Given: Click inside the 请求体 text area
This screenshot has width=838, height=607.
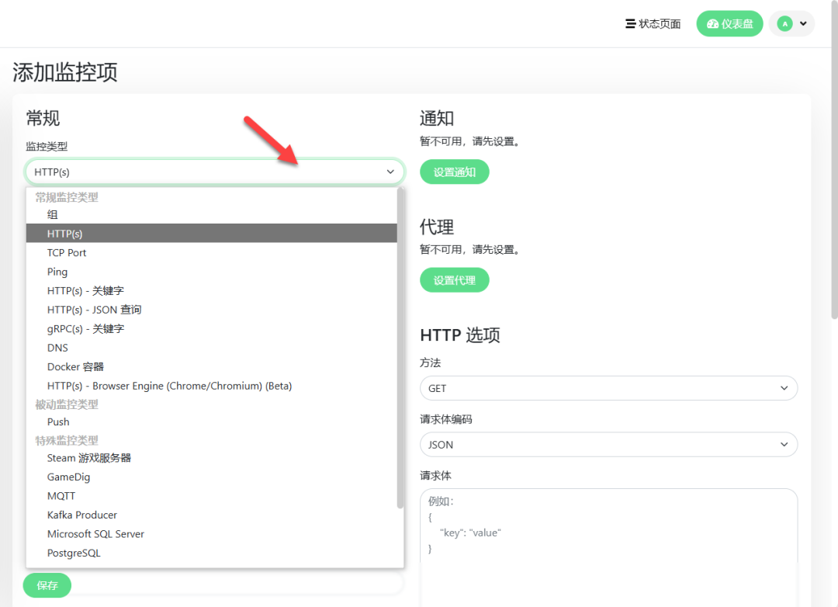Looking at the screenshot, I should click(608, 543).
